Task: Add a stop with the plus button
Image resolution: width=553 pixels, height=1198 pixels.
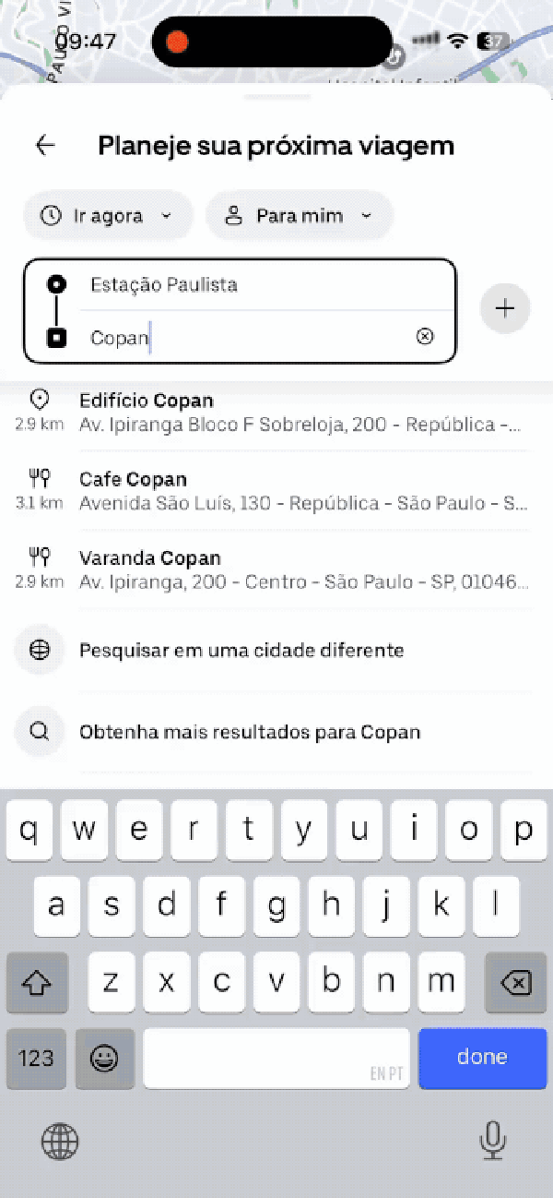Action: (x=505, y=308)
